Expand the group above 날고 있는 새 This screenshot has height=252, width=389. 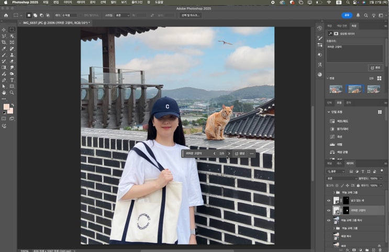tap(334, 192)
